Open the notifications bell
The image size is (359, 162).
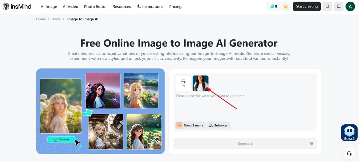coord(339,6)
